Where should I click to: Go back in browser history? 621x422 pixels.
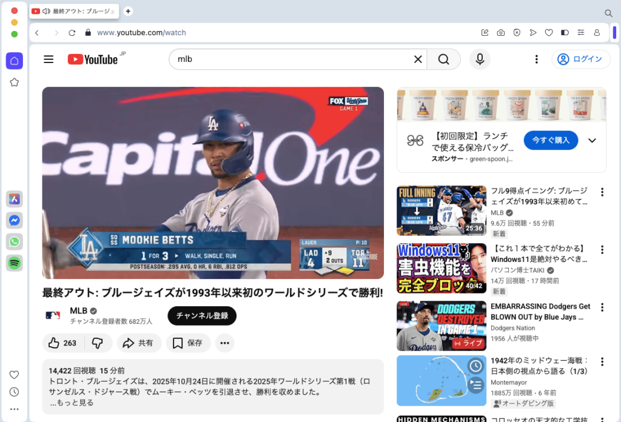37,33
